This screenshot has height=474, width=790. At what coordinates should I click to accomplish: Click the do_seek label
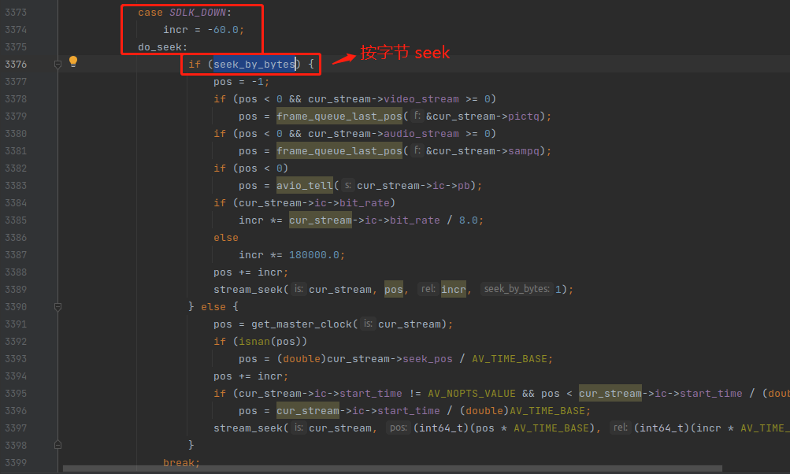pos(161,46)
